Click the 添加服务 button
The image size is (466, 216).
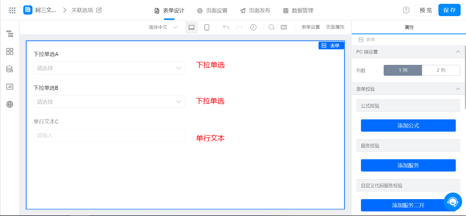(x=408, y=165)
